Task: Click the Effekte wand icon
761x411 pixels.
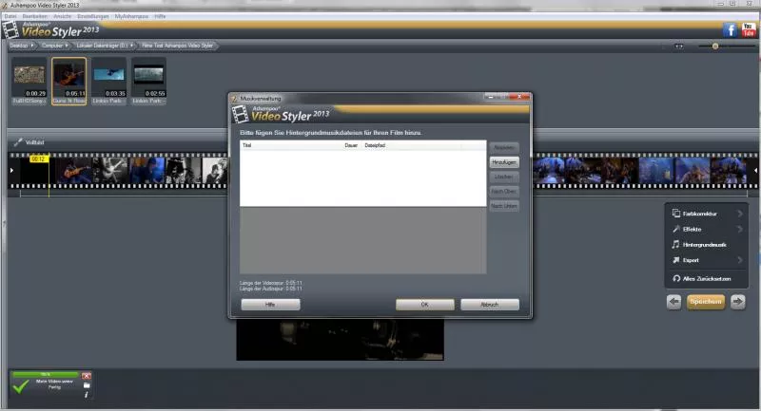Action: click(676, 229)
